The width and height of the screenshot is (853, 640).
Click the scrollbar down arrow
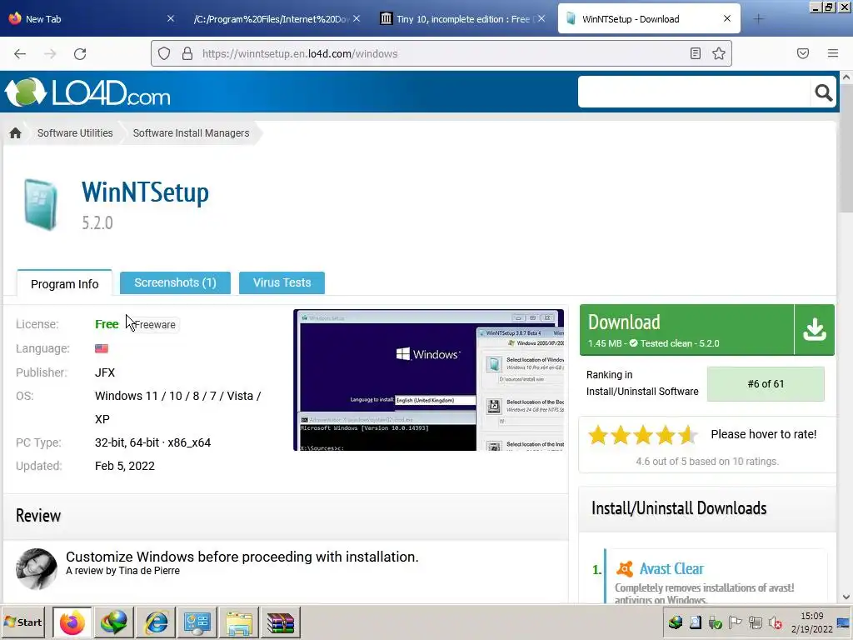[x=846, y=597]
